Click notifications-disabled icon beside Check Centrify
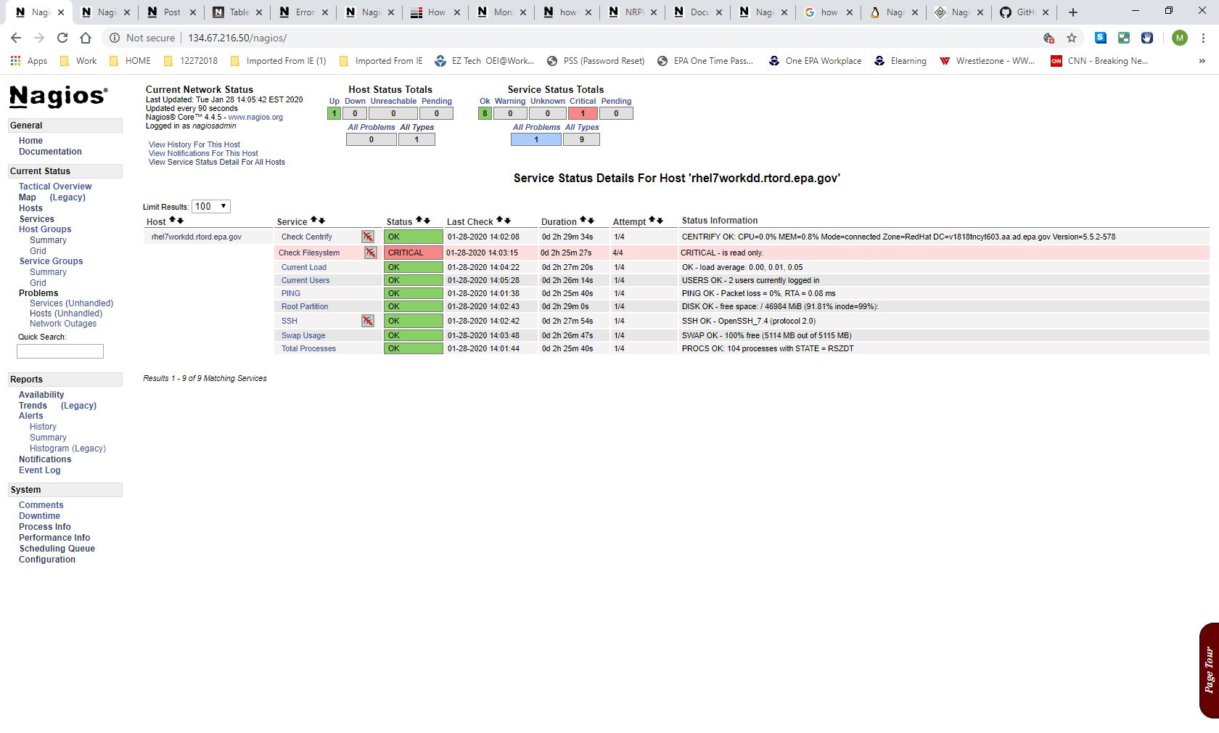 [x=368, y=237]
